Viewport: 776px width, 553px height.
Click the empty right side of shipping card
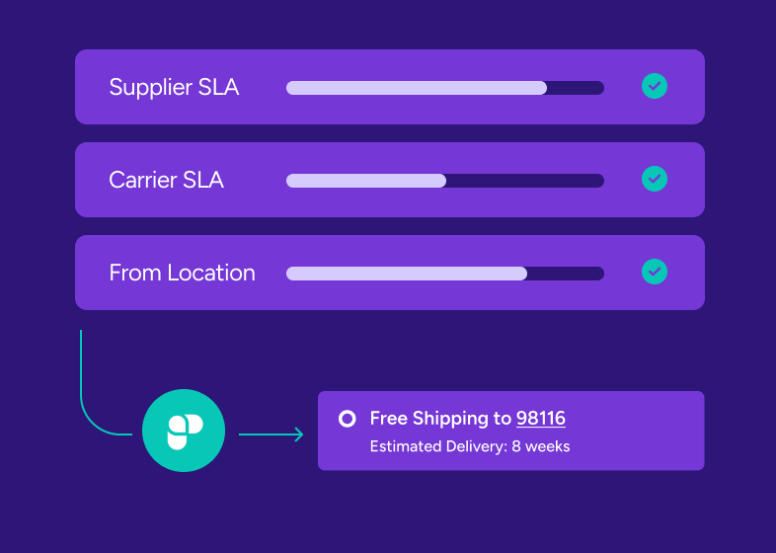pyautogui.click(x=642, y=431)
